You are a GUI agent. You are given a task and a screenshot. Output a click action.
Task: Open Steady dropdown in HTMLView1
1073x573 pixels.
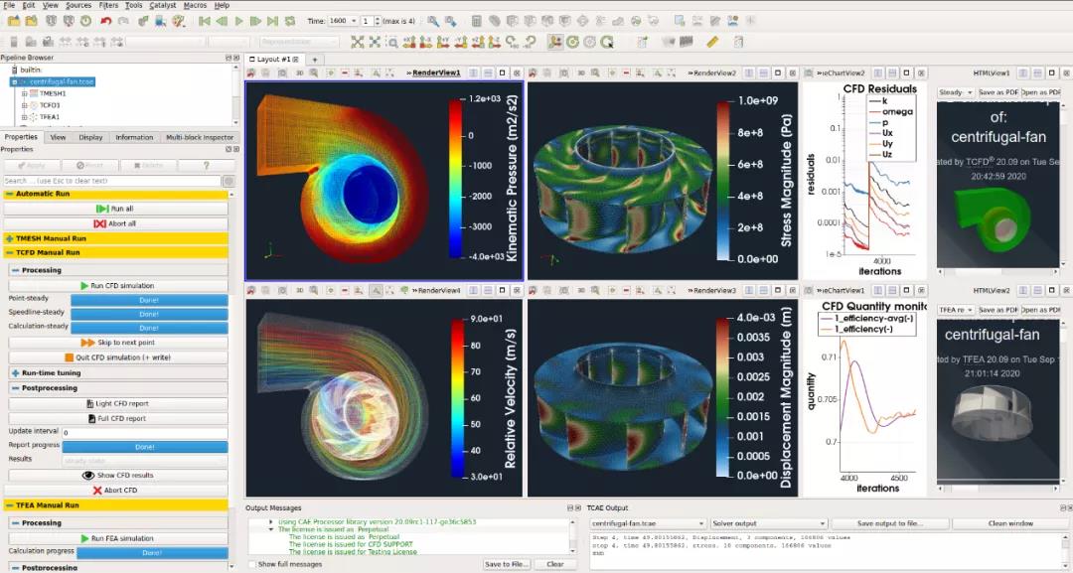[x=956, y=92]
